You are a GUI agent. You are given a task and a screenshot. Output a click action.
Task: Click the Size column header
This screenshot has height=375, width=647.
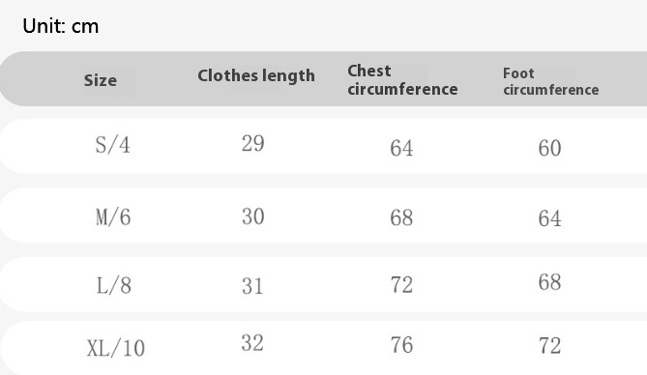pyautogui.click(x=101, y=80)
